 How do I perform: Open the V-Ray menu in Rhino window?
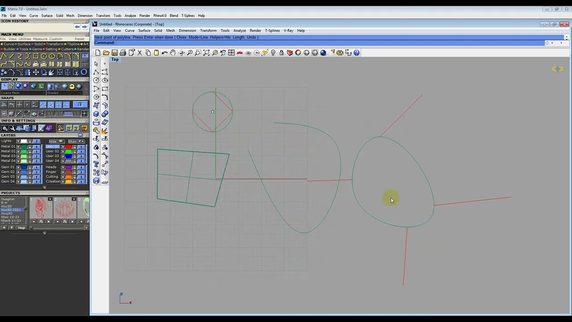288,30
